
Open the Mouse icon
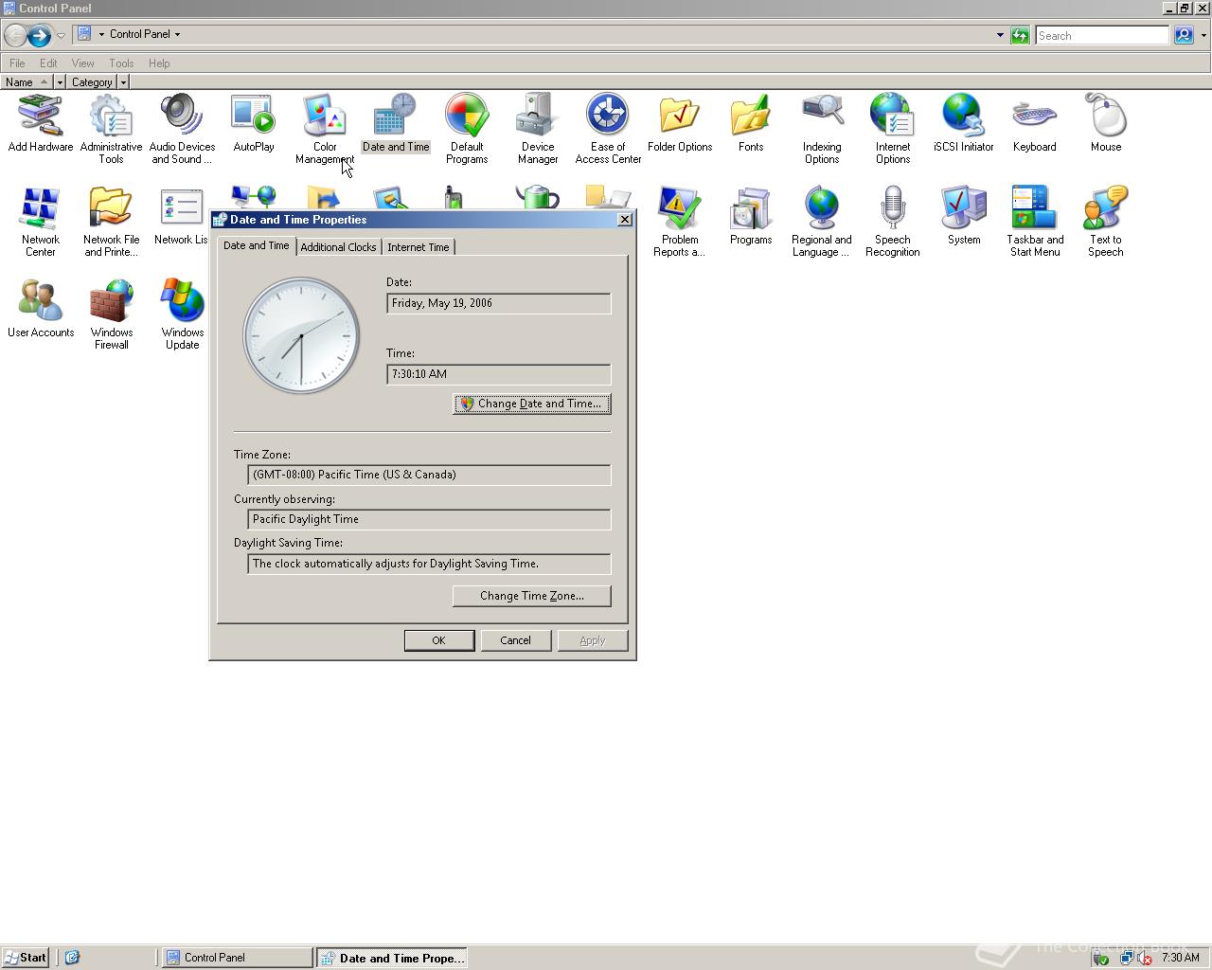pyautogui.click(x=1105, y=124)
